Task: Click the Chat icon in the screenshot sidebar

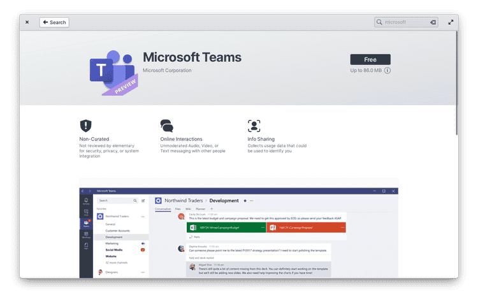Action: pyautogui.click(x=86, y=212)
